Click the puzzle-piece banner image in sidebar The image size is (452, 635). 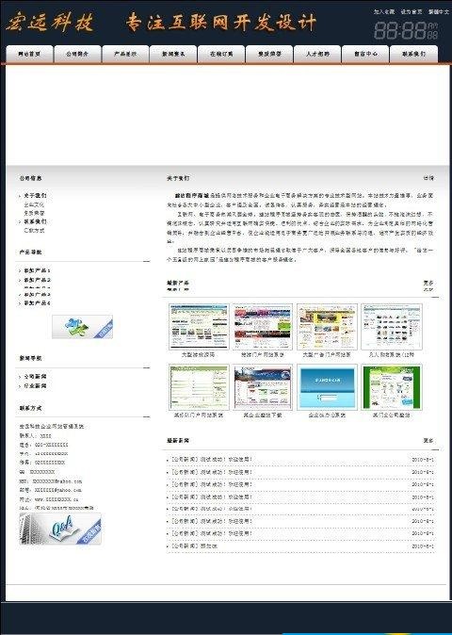pyautogui.click(x=82, y=327)
